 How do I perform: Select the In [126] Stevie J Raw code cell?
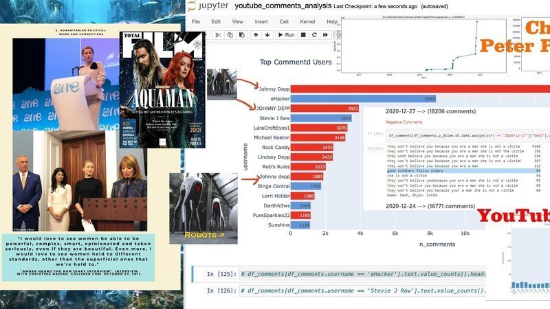357,291
